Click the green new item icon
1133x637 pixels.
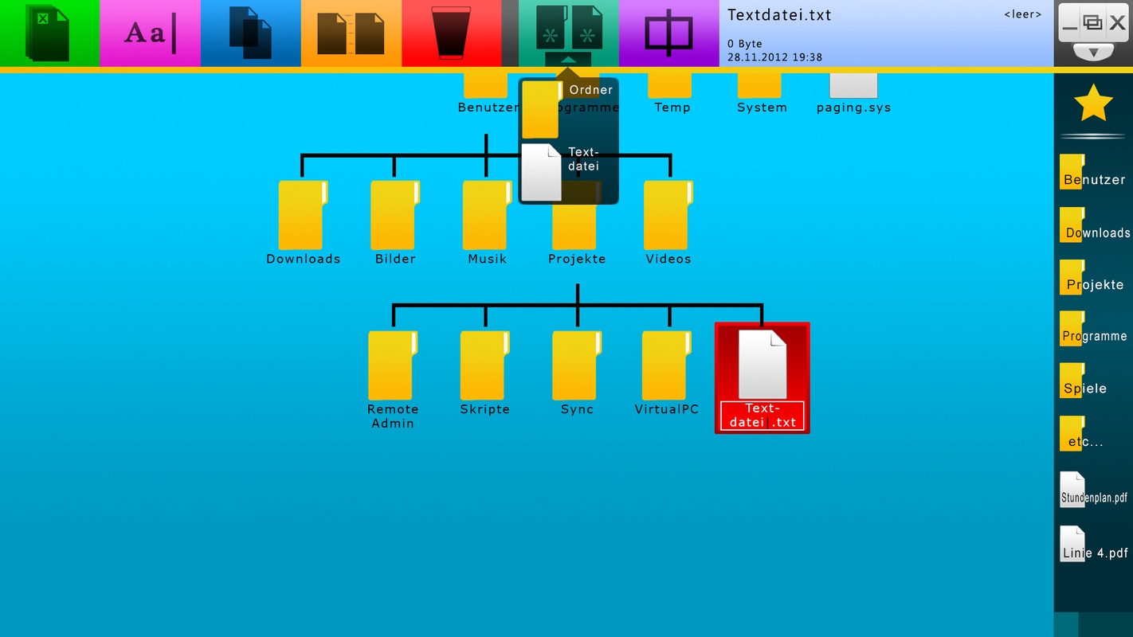click(568, 28)
